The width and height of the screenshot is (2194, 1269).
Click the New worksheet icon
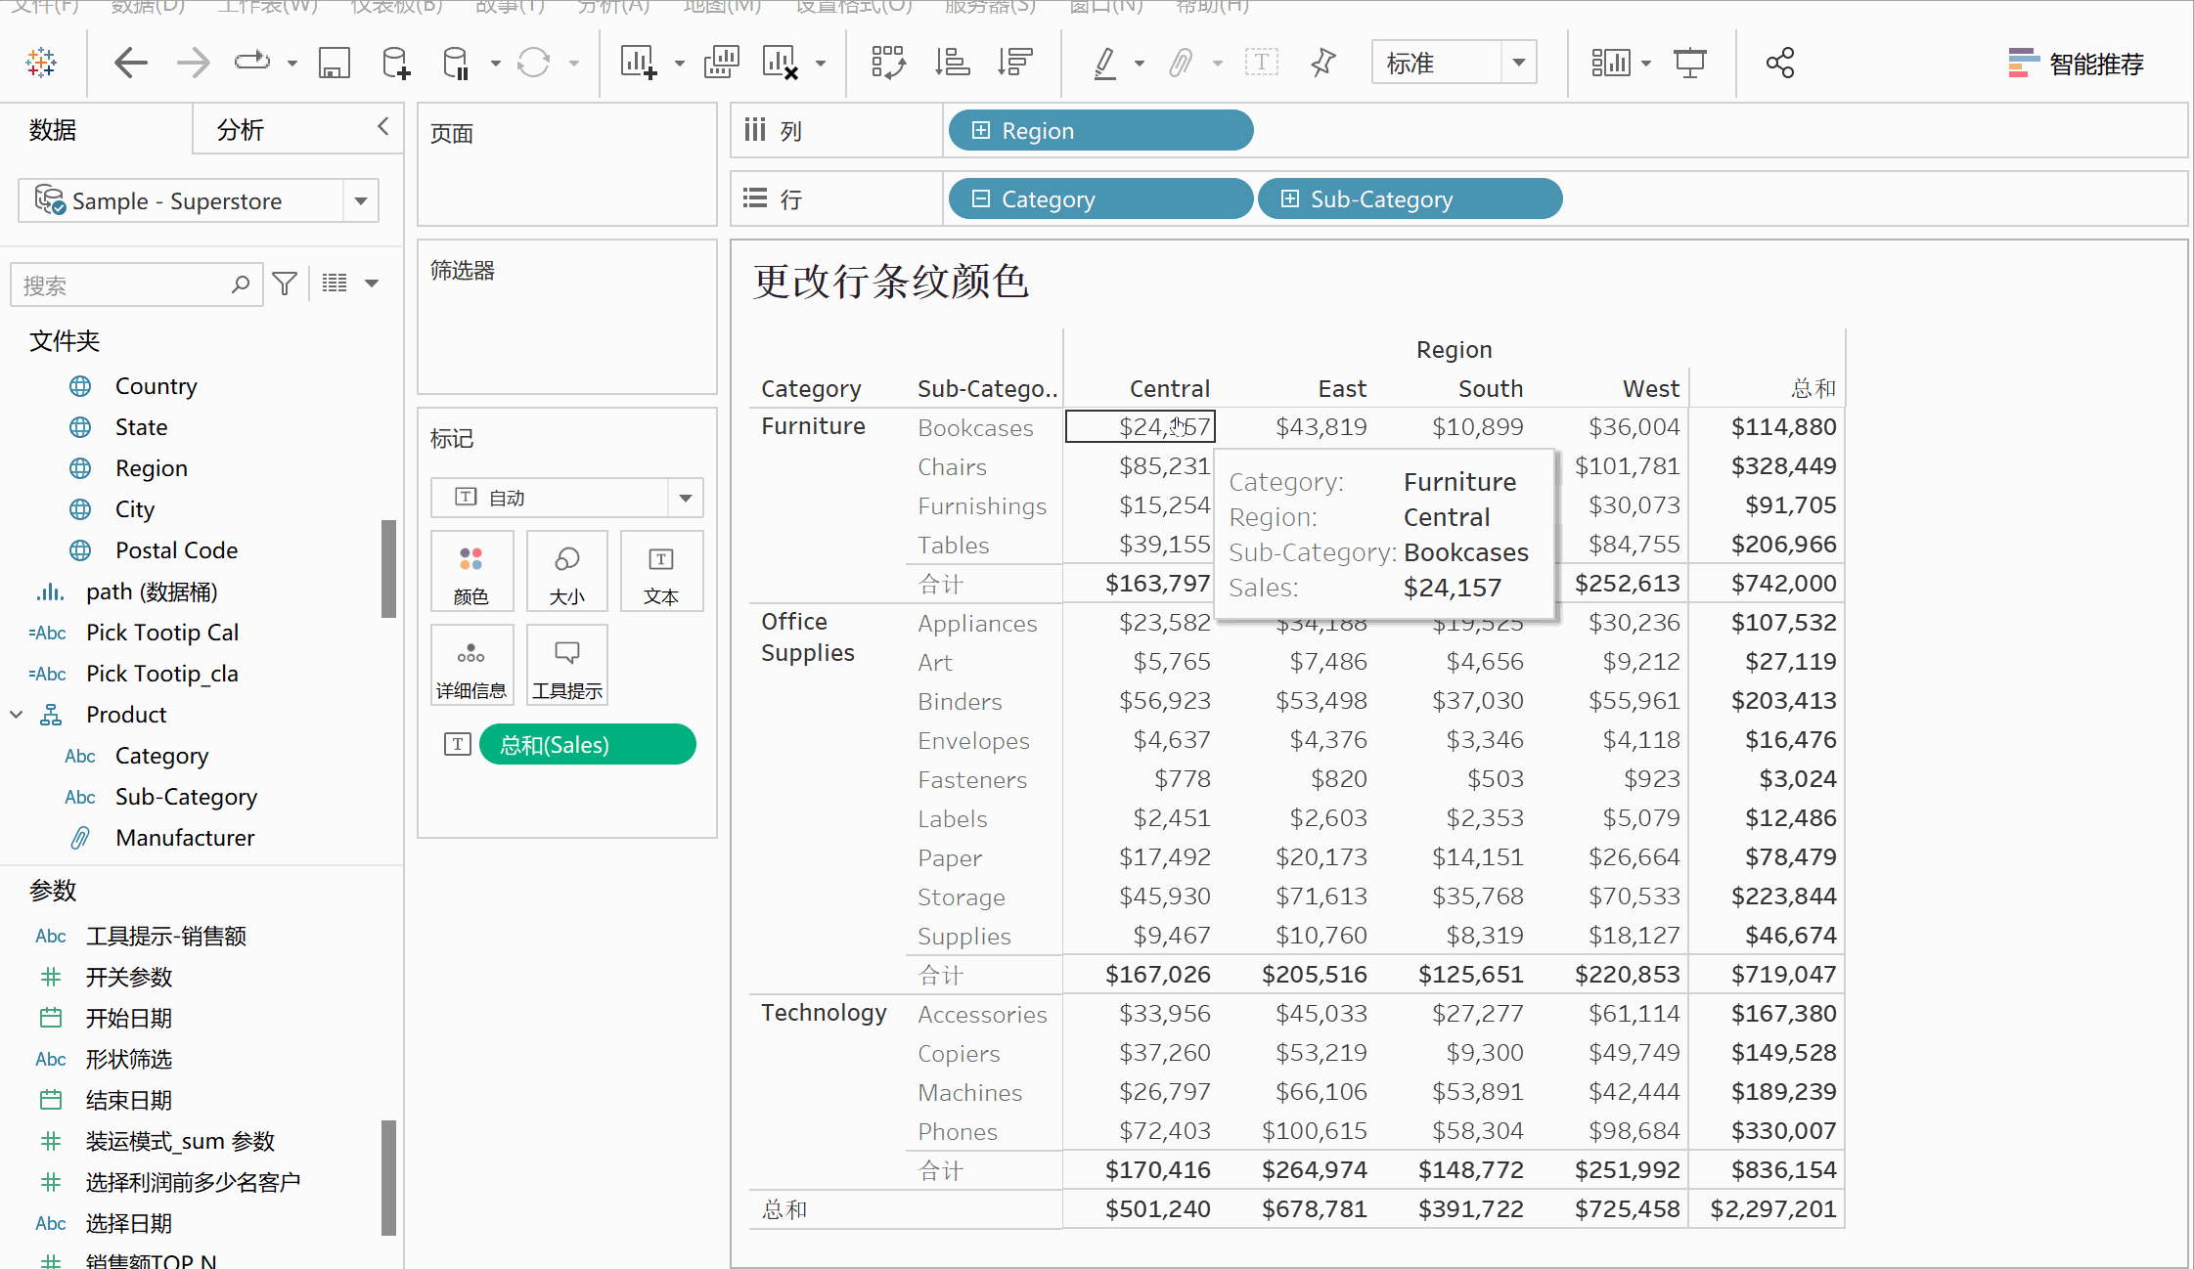click(x=639, y=63)
